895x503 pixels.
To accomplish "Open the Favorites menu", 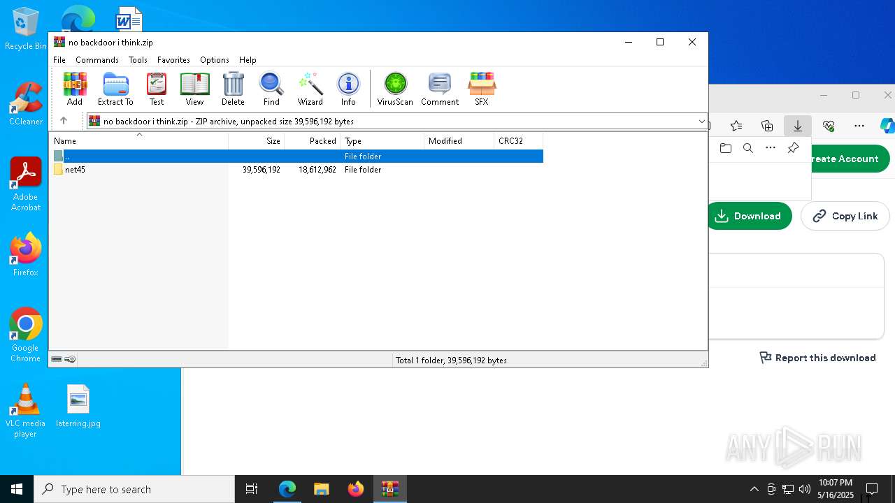I will 173,60.
